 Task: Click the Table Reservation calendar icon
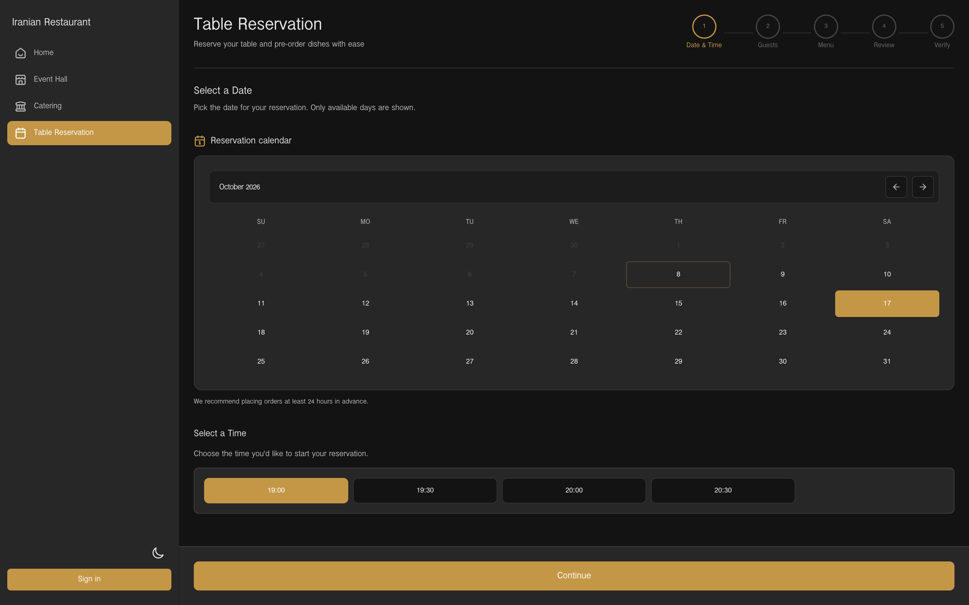coord(20,133)
